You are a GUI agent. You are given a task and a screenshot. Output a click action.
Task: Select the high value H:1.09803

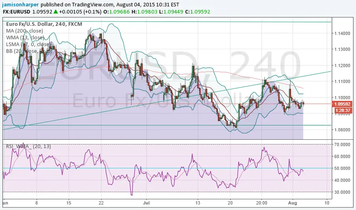pyautogui.click(x=144, y=12)
